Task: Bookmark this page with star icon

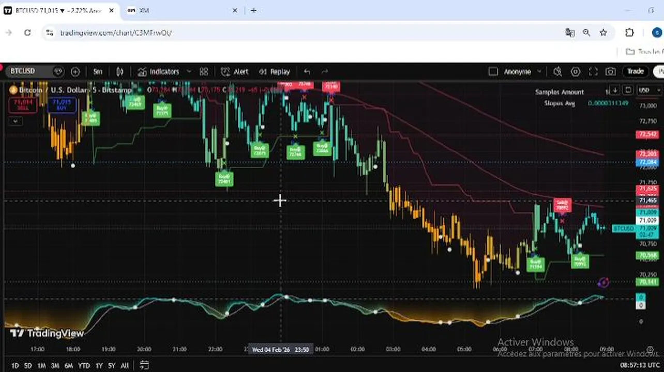Action: coord(603,33)
